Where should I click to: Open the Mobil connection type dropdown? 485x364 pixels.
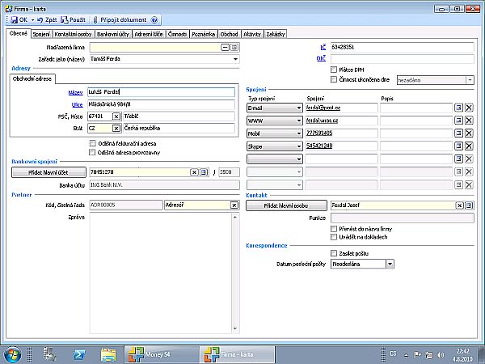pyautogui.click(x=299, y=133)
